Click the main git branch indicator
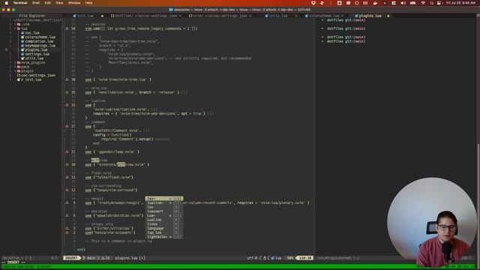Viewport: 480px width, 270px height. [x=90, y=258]
